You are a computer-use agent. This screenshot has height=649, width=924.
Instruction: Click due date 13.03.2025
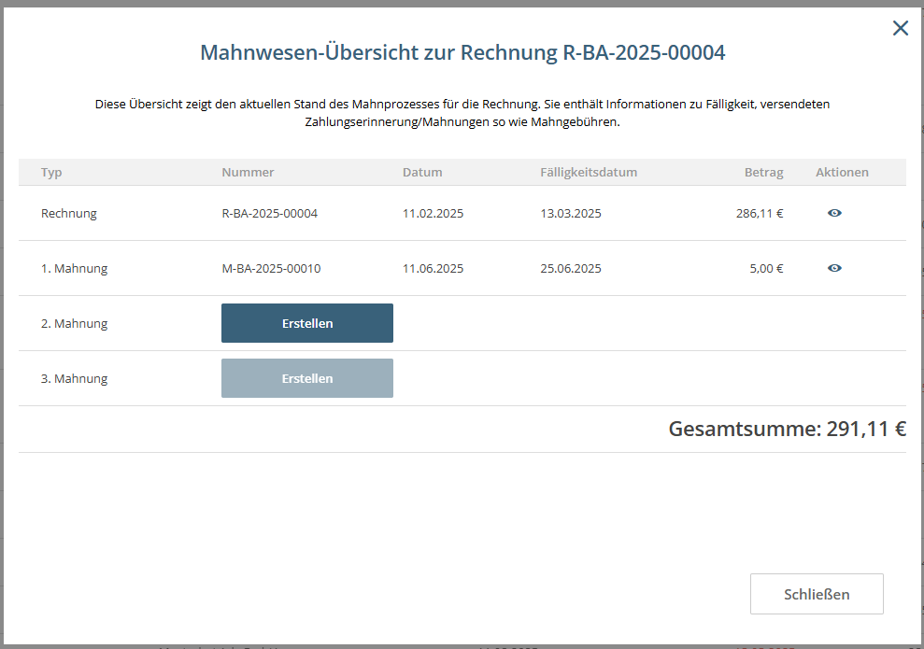571,213
